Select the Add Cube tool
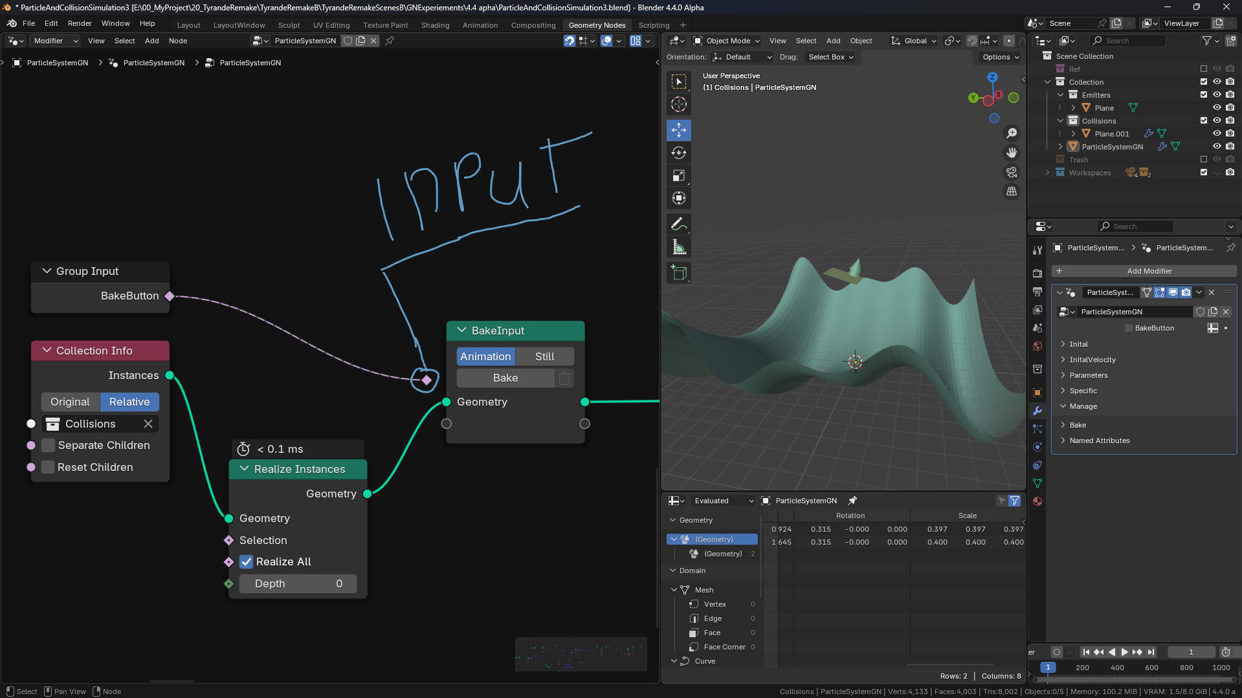The image size is (1242, 698). [679, 273]
